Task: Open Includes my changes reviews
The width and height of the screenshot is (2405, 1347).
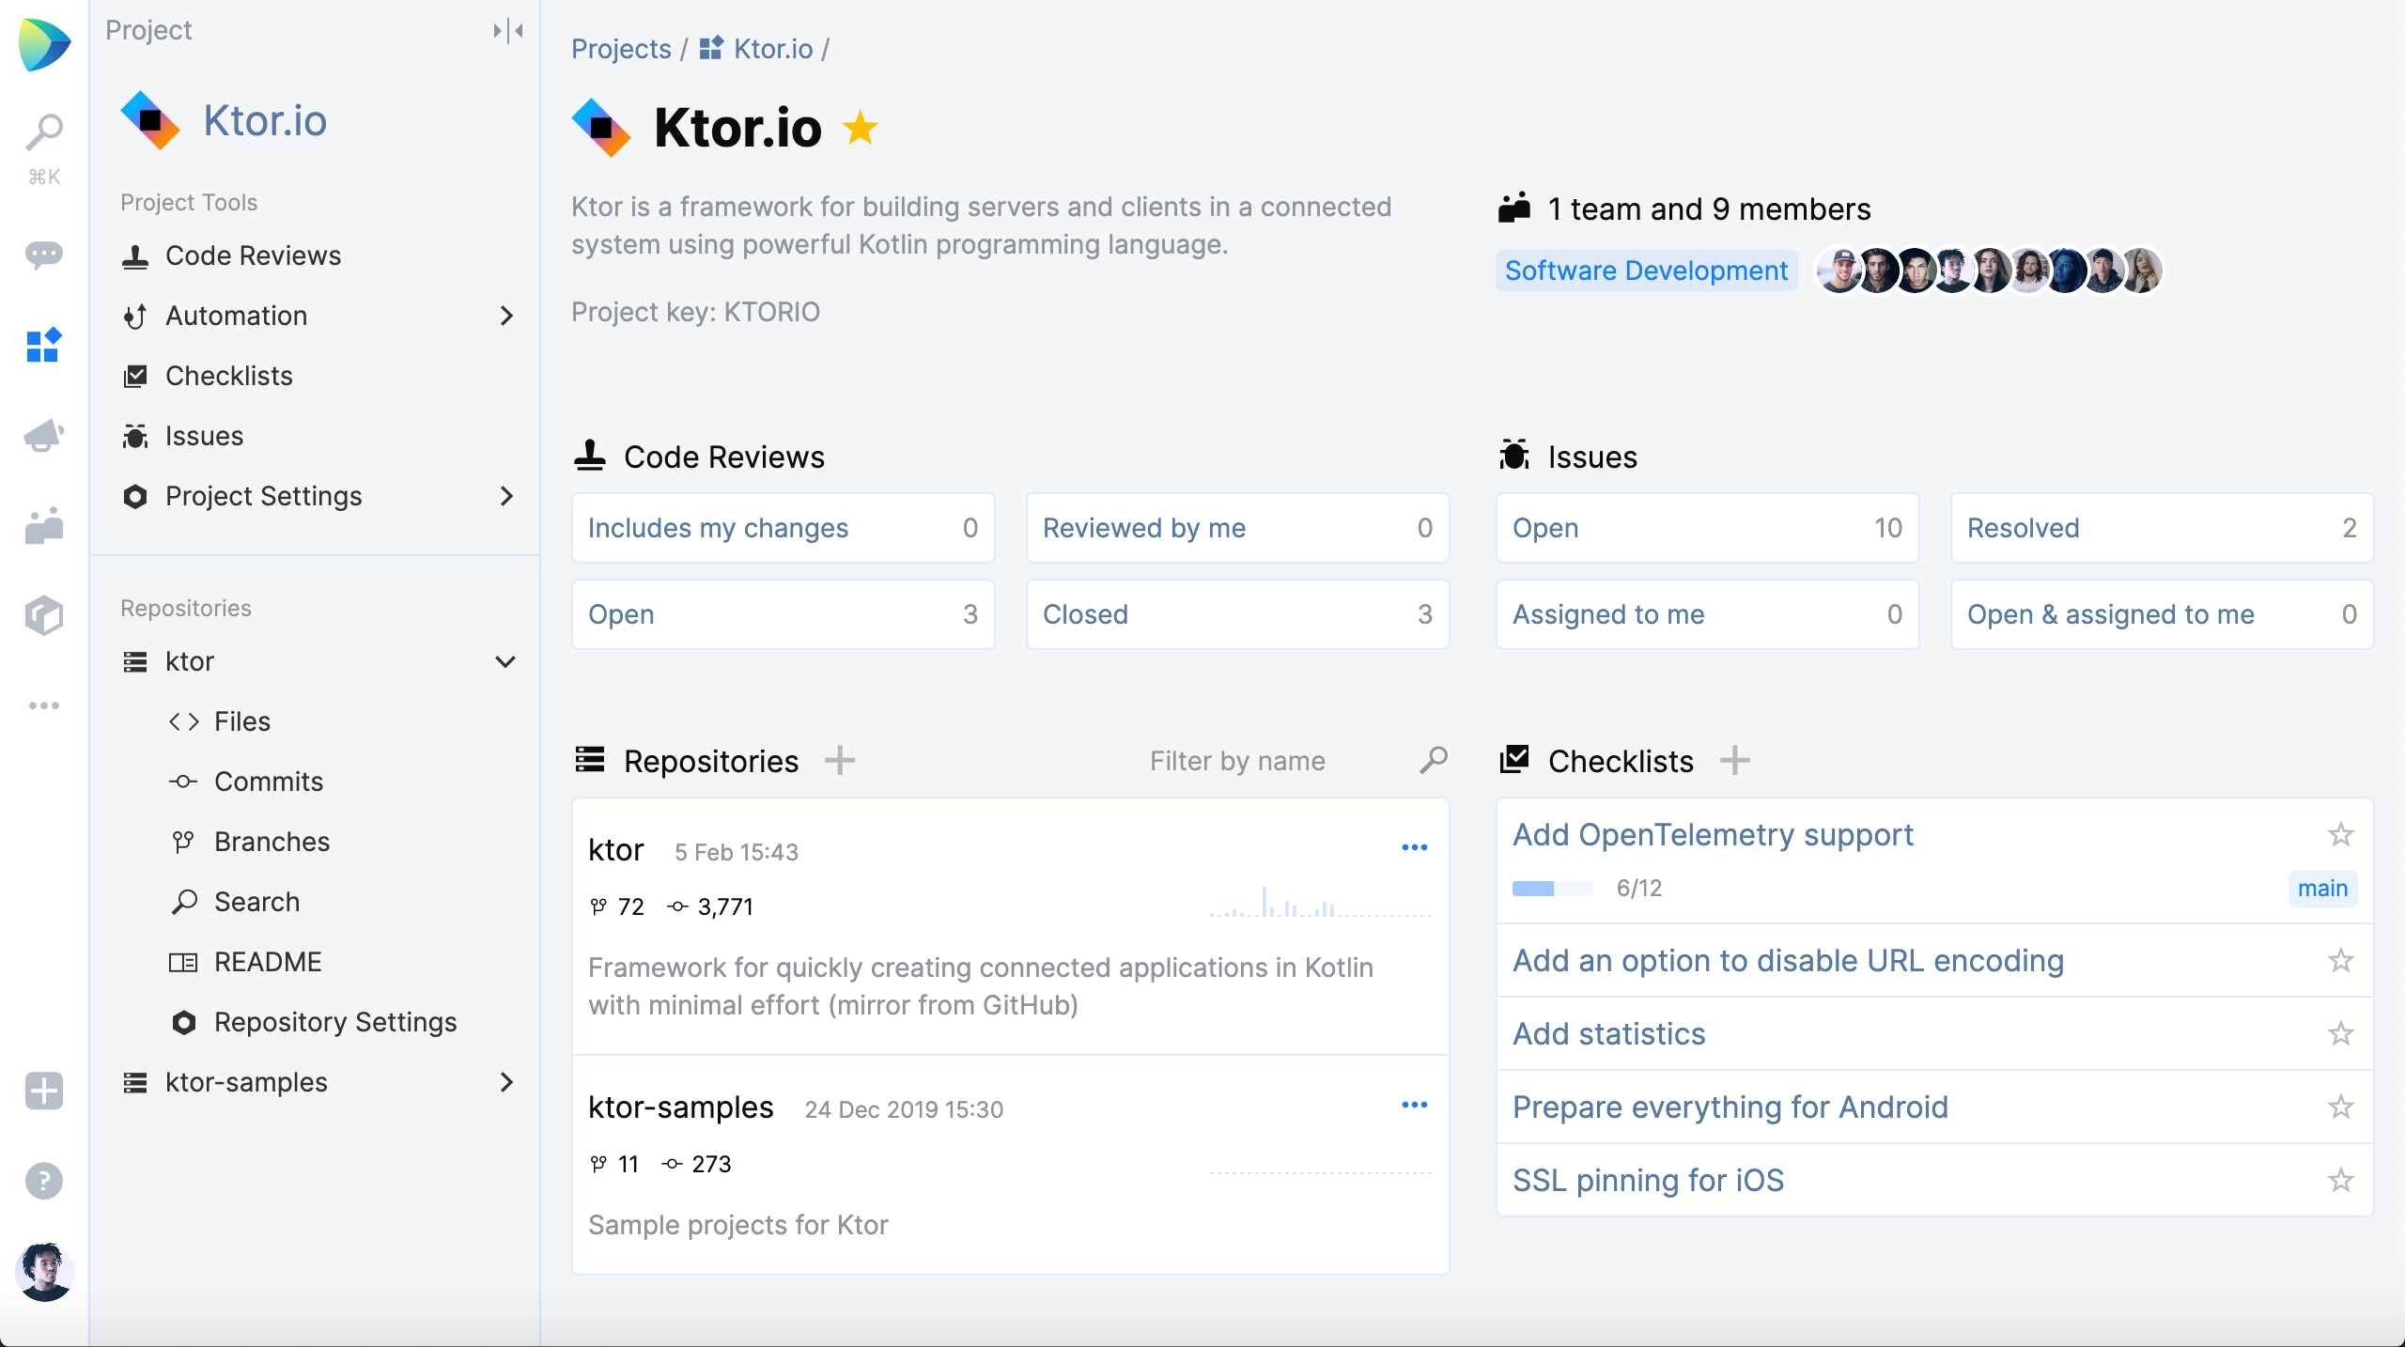Action: click(x=783, y=528)
